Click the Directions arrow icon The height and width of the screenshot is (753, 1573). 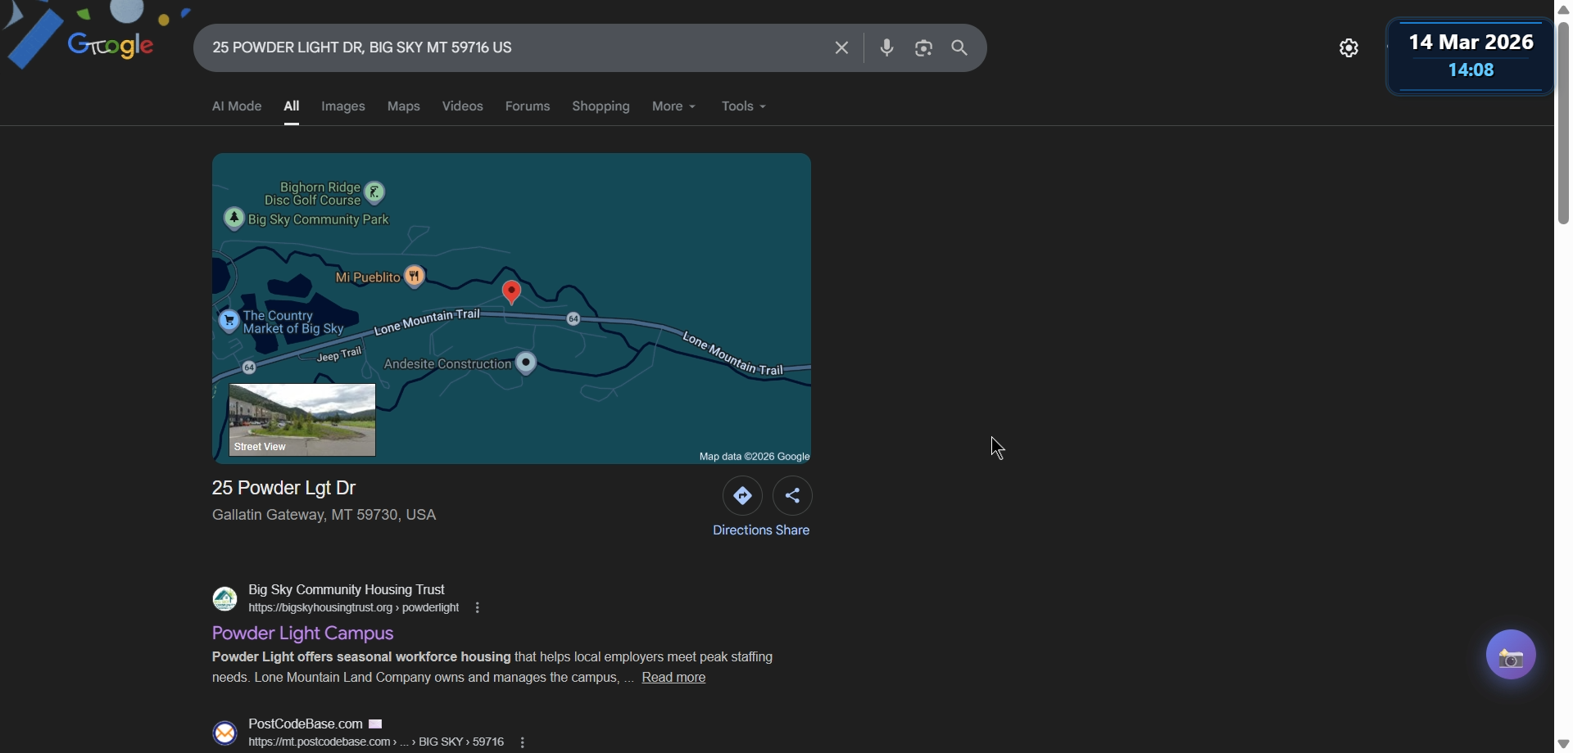click(x=742, y=495)
